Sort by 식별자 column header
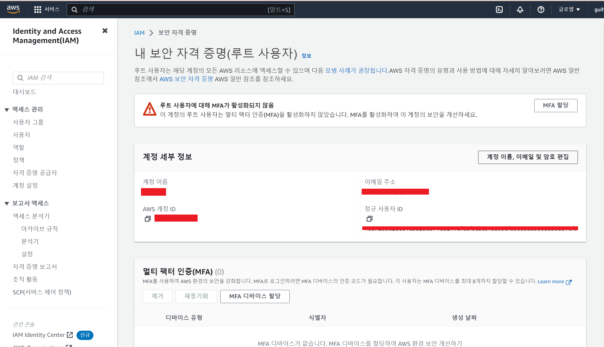This screenshot has height=347, width=604. coord(317,318)
